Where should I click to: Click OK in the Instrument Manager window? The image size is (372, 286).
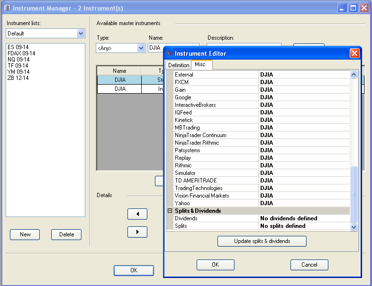134,270
